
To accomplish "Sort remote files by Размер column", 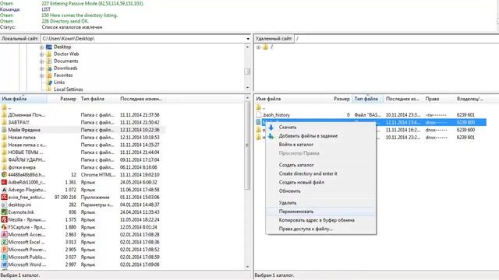I will click(342, 99).
